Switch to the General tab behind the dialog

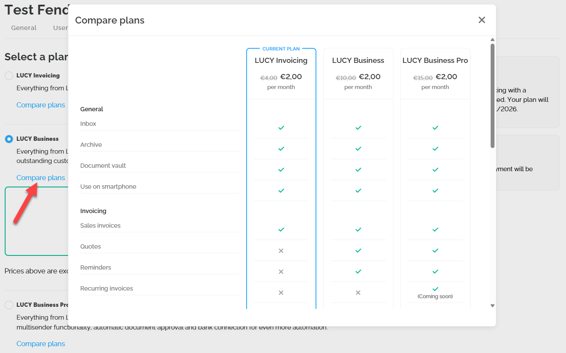(x=24, y=28)
